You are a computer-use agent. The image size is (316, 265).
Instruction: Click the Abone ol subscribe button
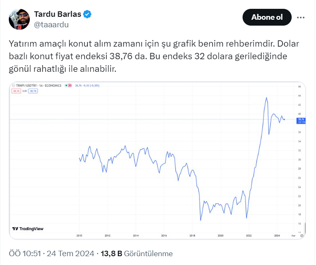(266, 17)
